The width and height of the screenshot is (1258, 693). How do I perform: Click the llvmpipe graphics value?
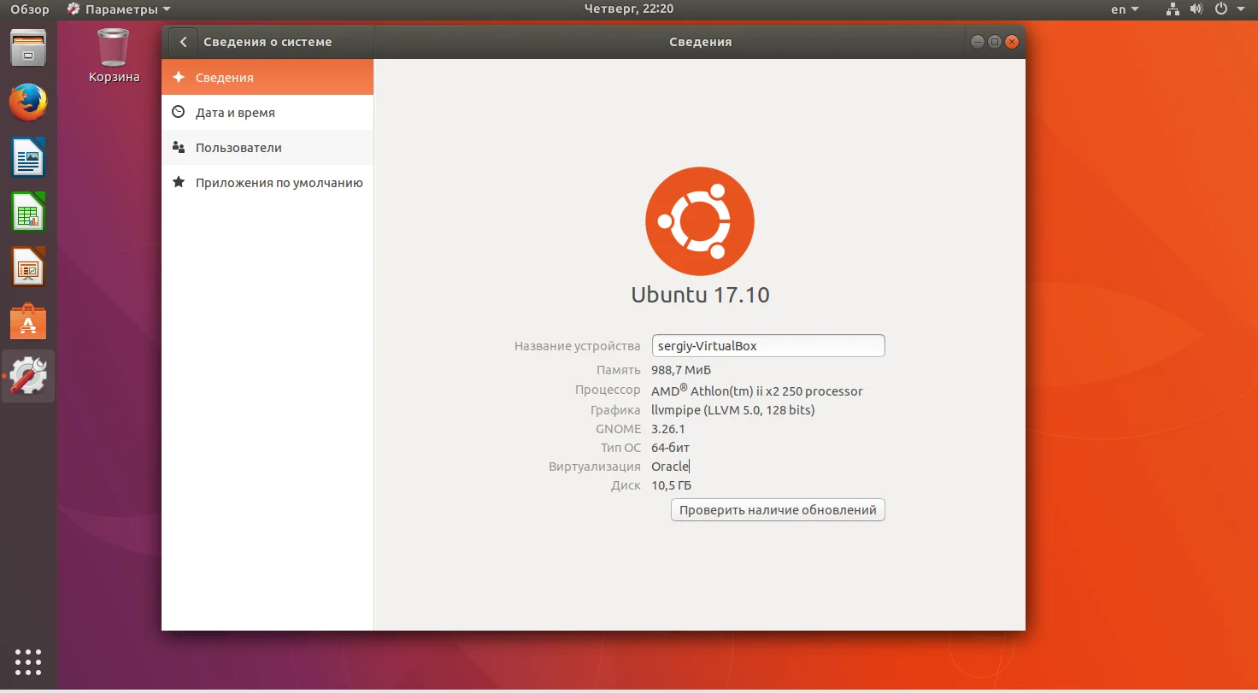(x=733, y=410)
